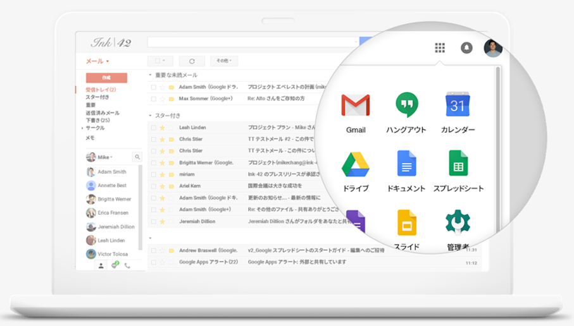Select checkbox for Ariel Kern email
The height and width of the screenshot is (326, 574).
click(x=153, y=186)
